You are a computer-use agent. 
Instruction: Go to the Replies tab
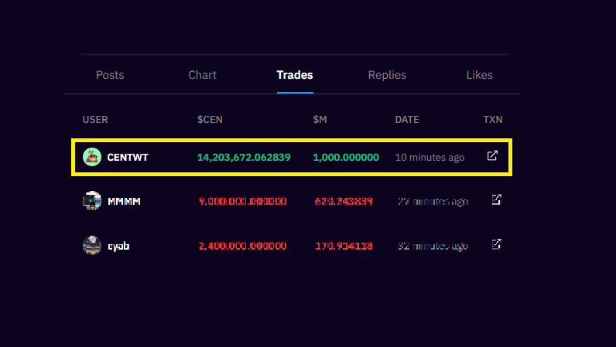click(387, 75)
